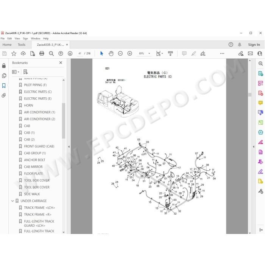Click find current bookmark icon
265x265 pixels.
coord(25,72)
